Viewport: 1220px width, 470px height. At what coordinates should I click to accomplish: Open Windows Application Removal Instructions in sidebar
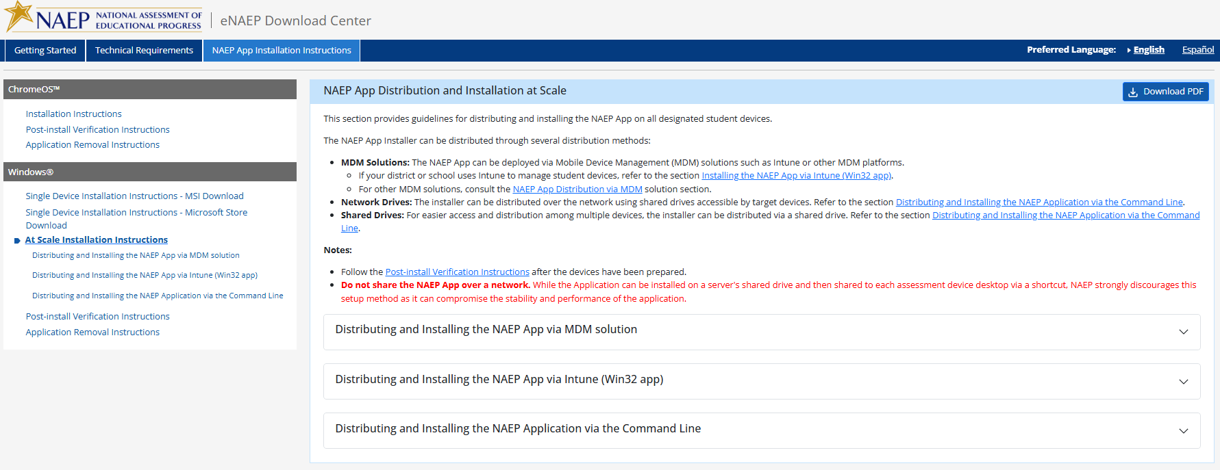point(92,332)
